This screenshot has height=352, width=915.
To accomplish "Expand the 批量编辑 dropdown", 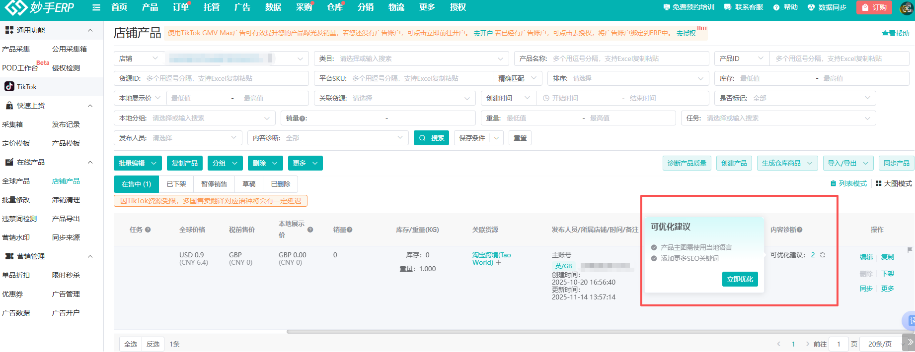I will pyautogui.click(x=138, y=163).
